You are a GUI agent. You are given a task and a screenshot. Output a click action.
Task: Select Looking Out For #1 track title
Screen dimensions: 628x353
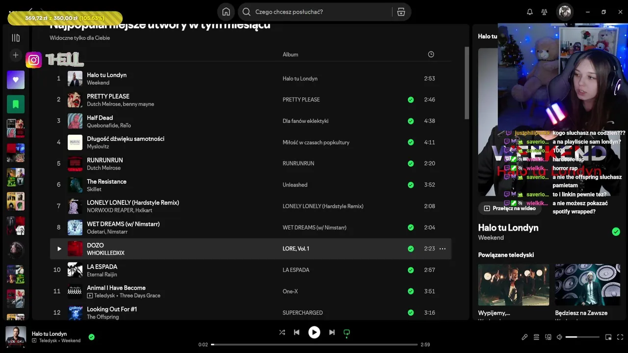click(112, 309)
